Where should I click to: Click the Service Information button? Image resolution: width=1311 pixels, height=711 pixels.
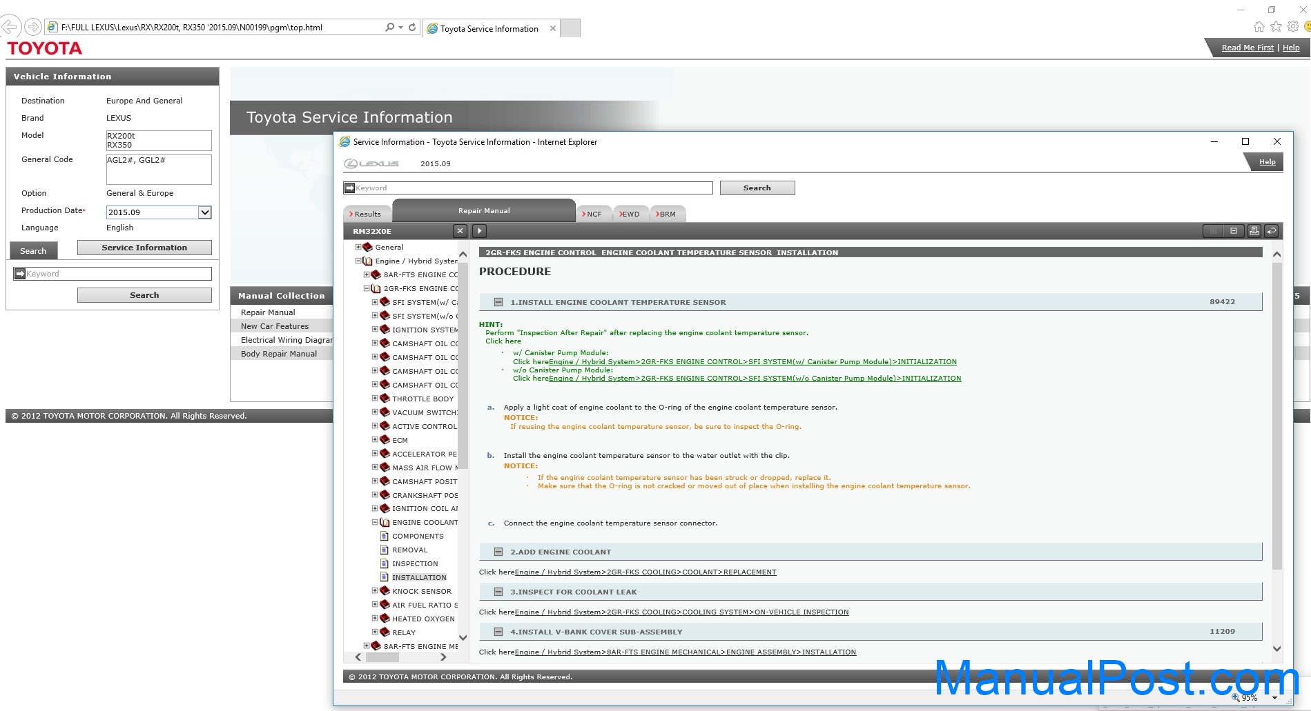point(144,248)
